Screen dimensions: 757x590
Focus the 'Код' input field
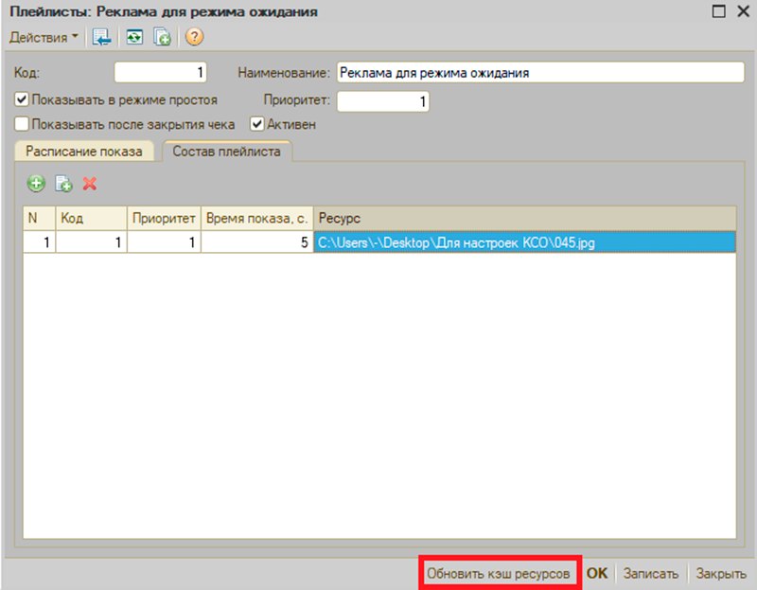coord(160,73)
